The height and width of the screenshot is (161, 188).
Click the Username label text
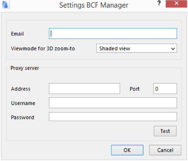23,103
